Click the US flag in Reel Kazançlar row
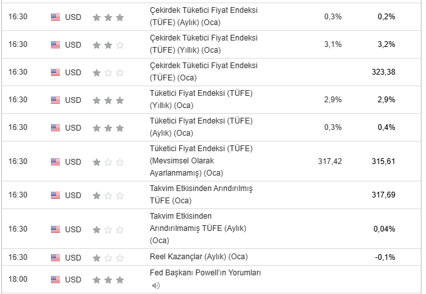Viewport: 426px width, 294px height. pyautogui.click(x=55, y=257)
